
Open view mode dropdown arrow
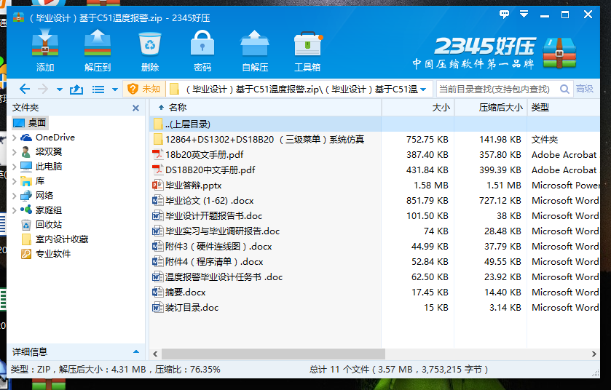click(x=115, y=89)
